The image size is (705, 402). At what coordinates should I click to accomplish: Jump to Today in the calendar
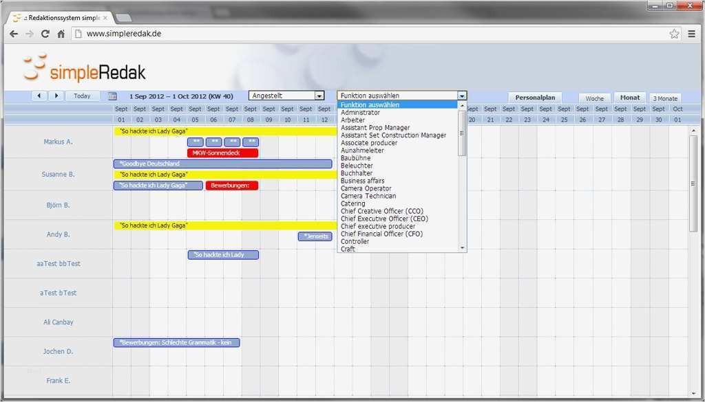[x=83, y=96]
